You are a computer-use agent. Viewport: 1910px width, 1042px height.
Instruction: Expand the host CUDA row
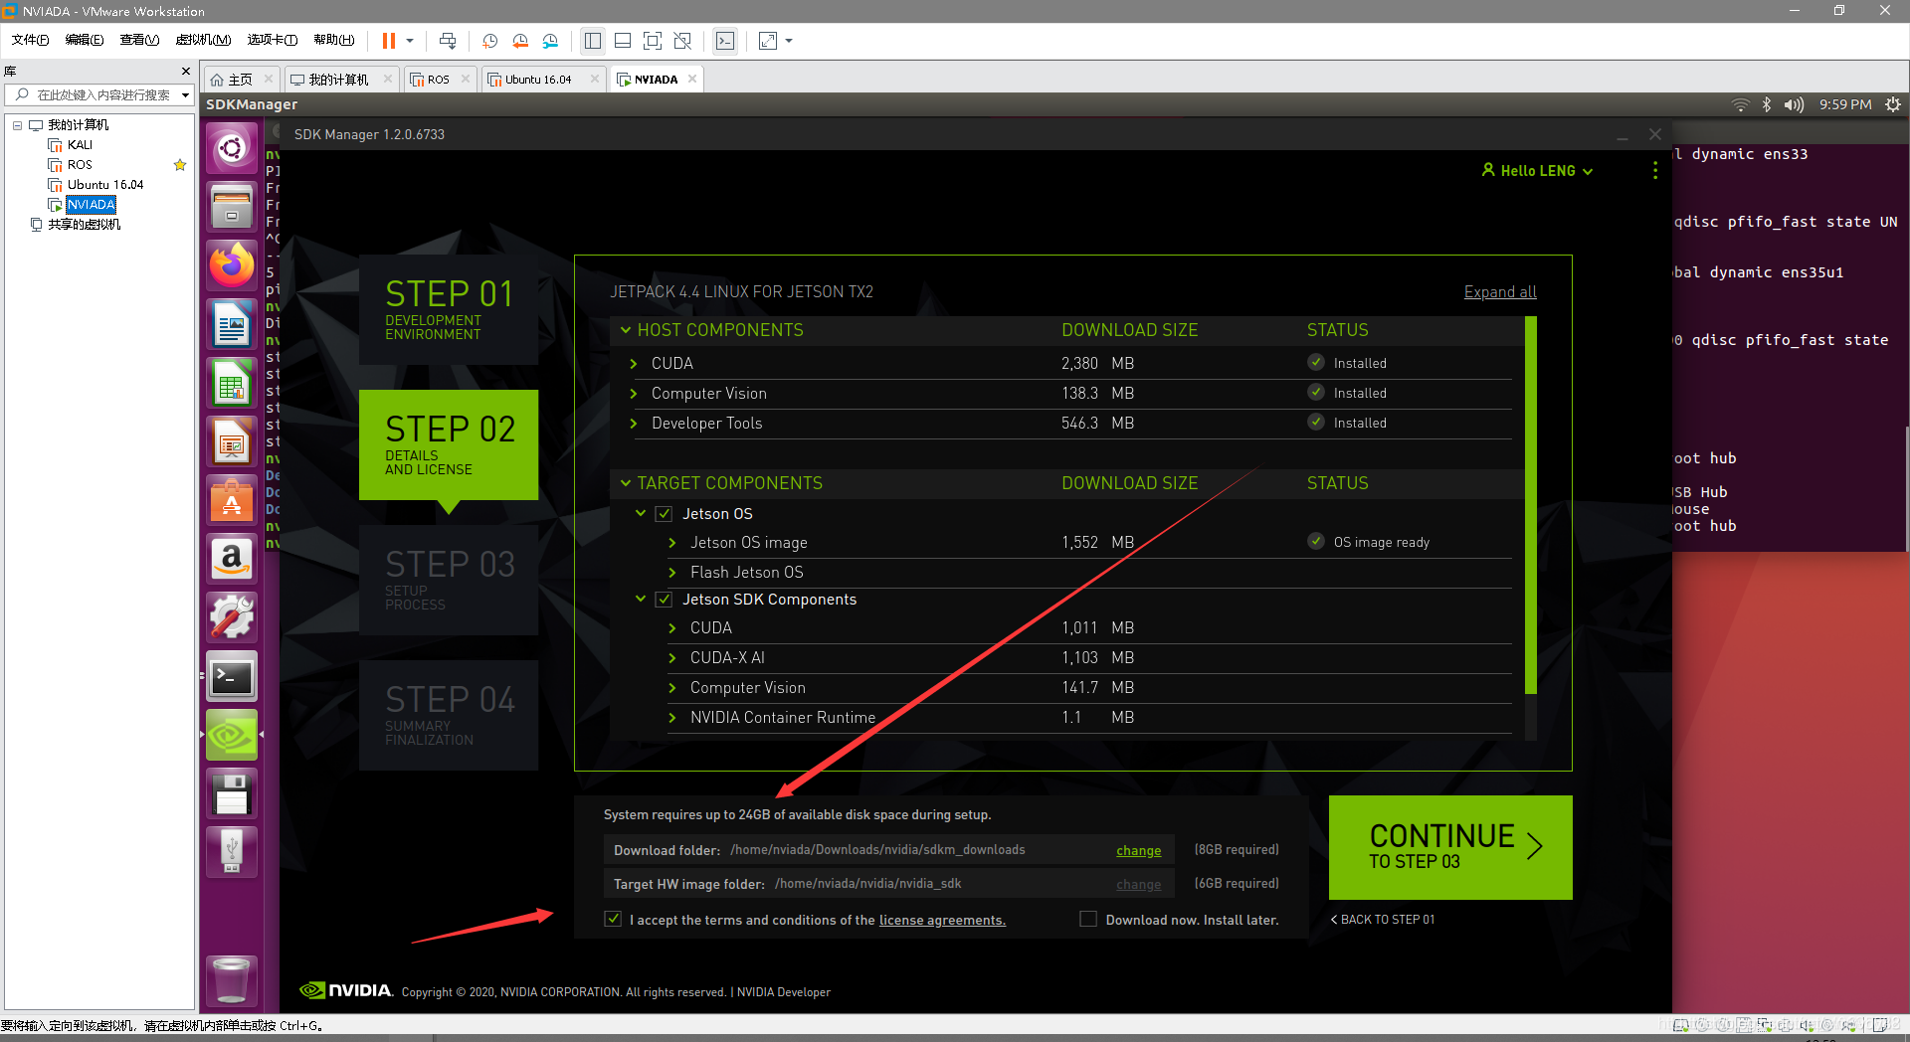634,364
